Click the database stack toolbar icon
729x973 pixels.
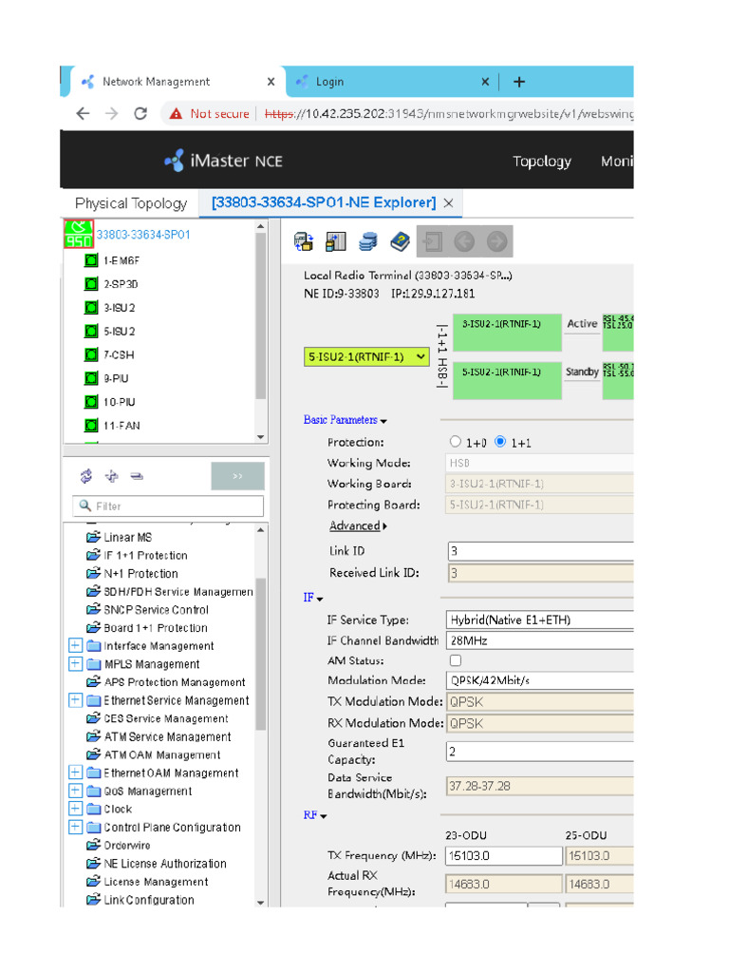coord(367,242)
